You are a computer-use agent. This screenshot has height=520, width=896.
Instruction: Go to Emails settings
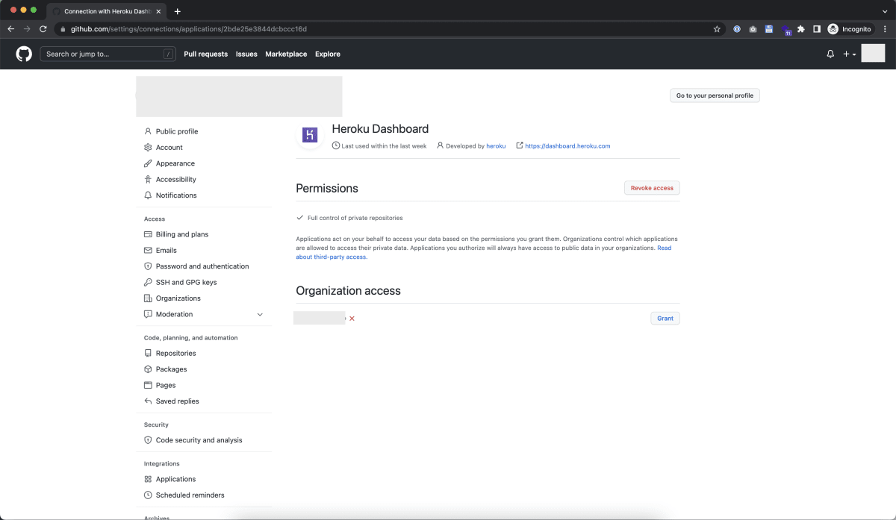(167, 251)
